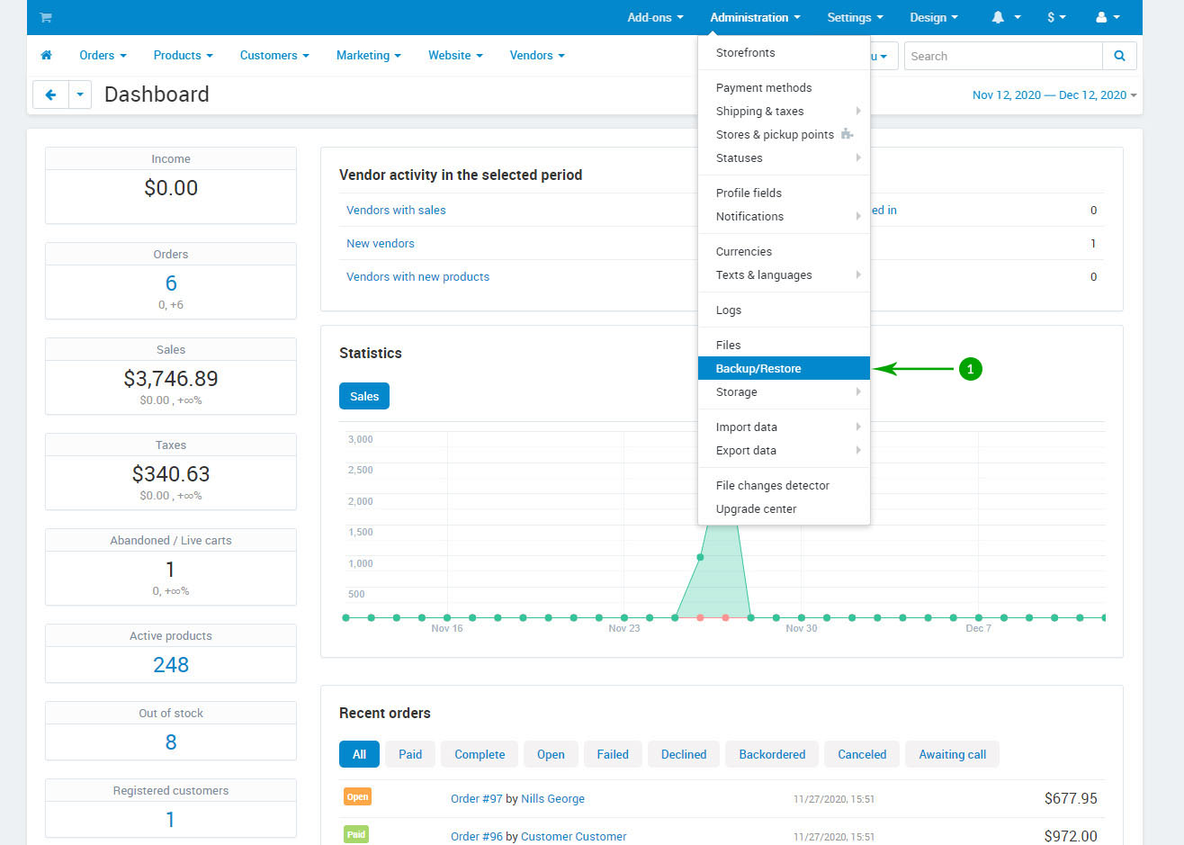This screenshot has width=1184, height=845.
Task: Open the Marketing dropdown menu
Action: click(x=369, y=55)
